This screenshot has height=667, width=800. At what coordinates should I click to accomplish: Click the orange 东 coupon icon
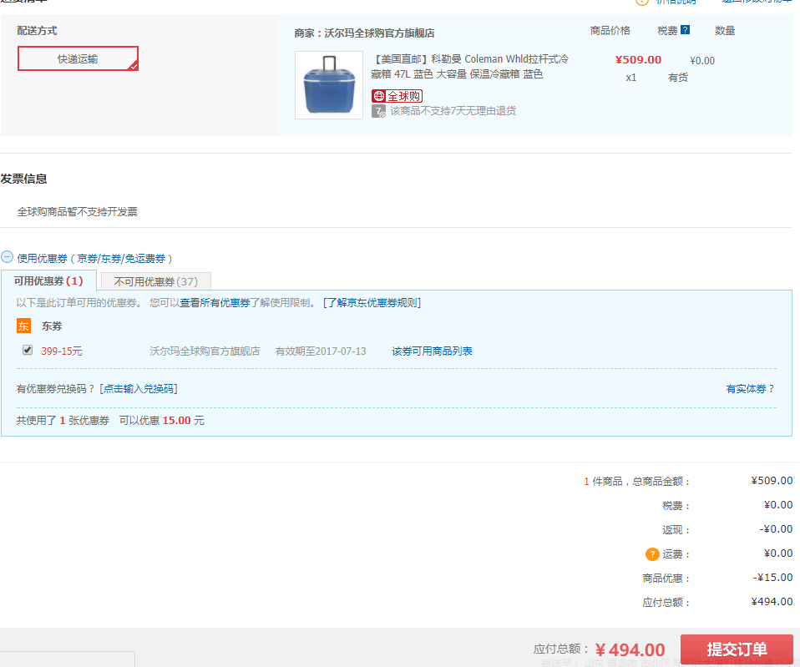coord(23,326)
